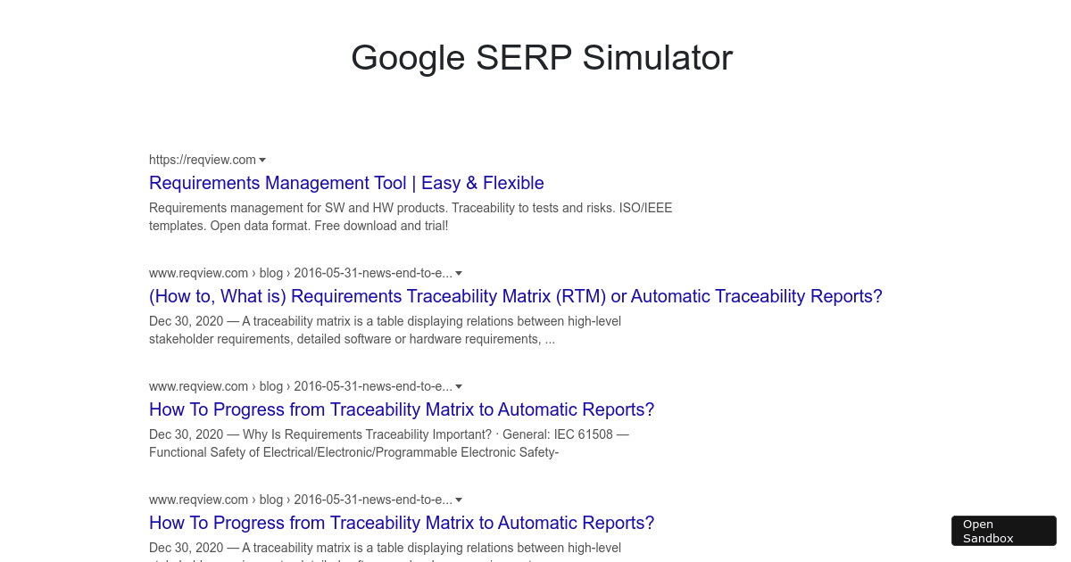Open the dropdown arrow next to https://reqview.com
Image resolution: width=1071 pixels, height=562 pixels.
(x=262, y=160)
